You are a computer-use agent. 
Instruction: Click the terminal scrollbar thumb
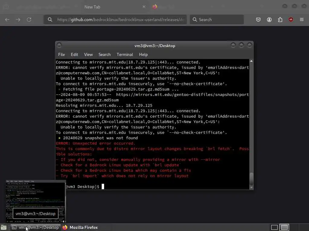coord(251,179)
